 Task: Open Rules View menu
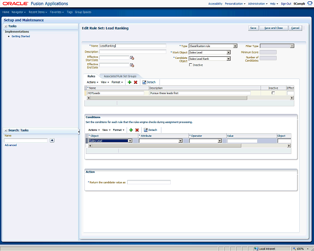(x=105, y=82)
